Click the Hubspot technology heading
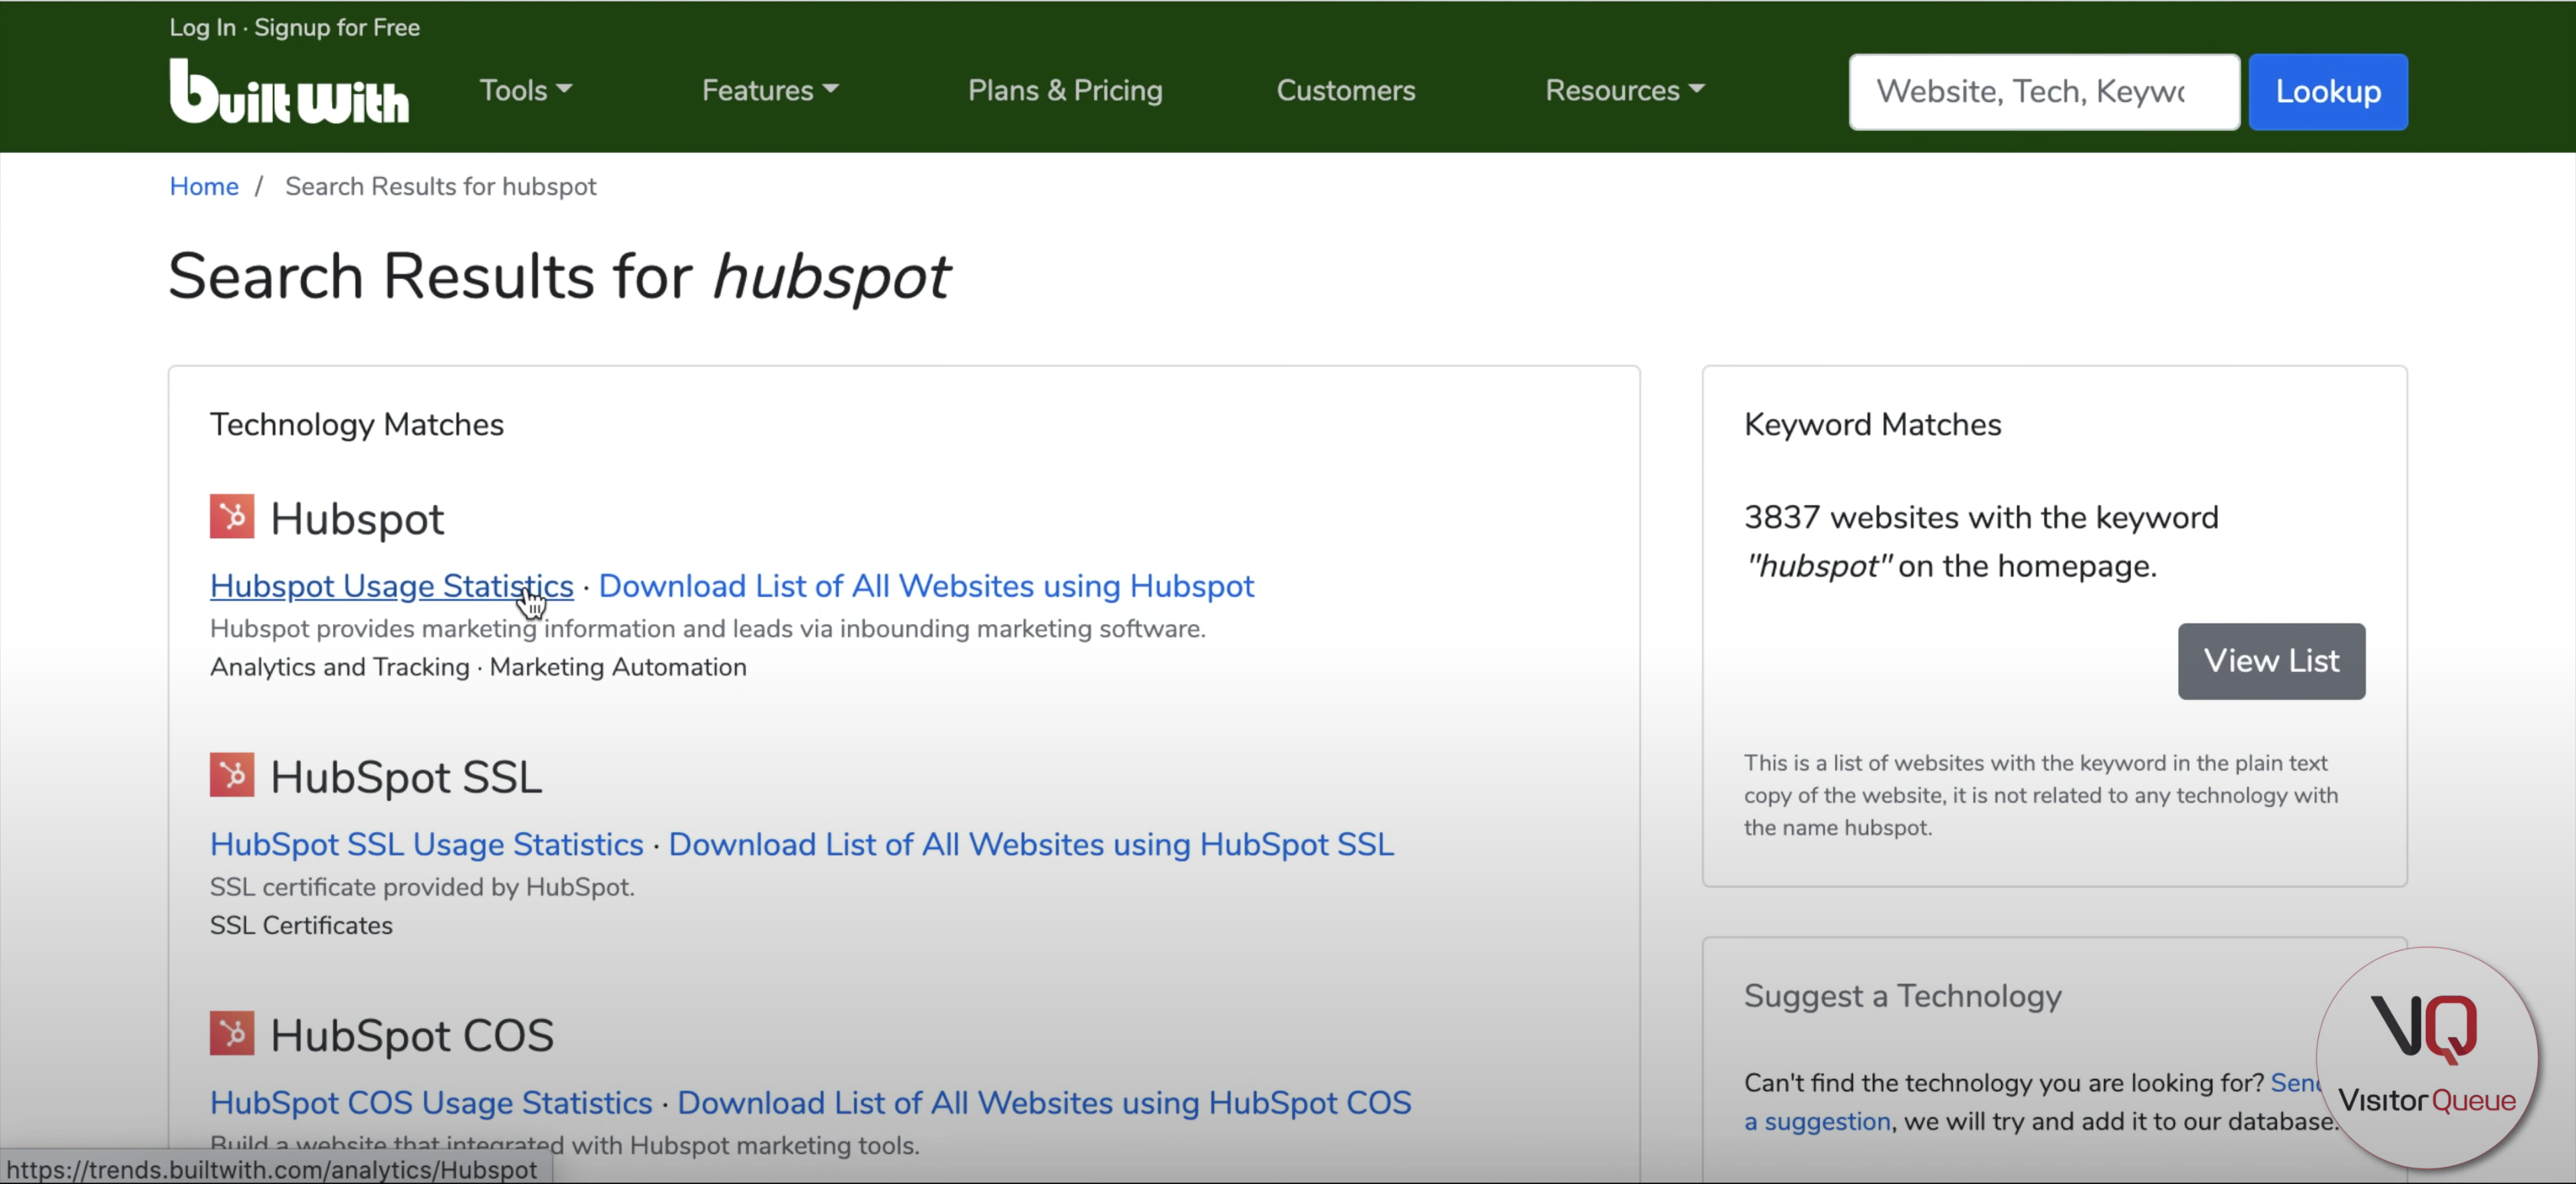 coord(357,518)
